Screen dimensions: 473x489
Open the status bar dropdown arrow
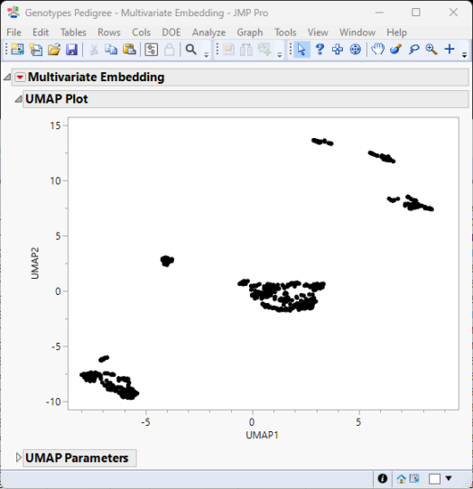pyautogui.click(x=449, y=478)
